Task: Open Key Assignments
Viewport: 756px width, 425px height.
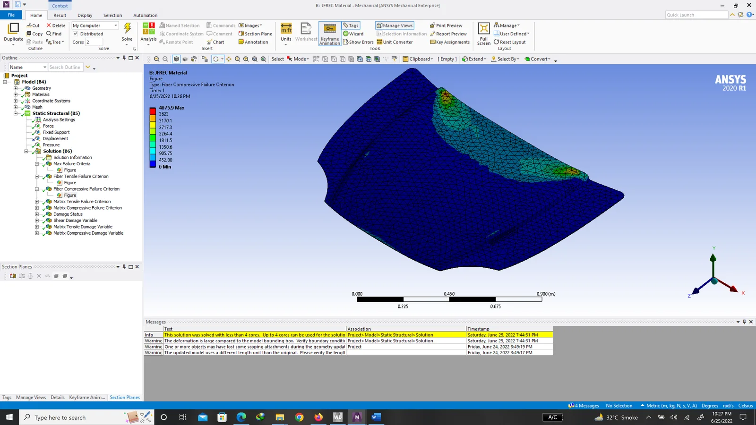Action: [450, 42]
